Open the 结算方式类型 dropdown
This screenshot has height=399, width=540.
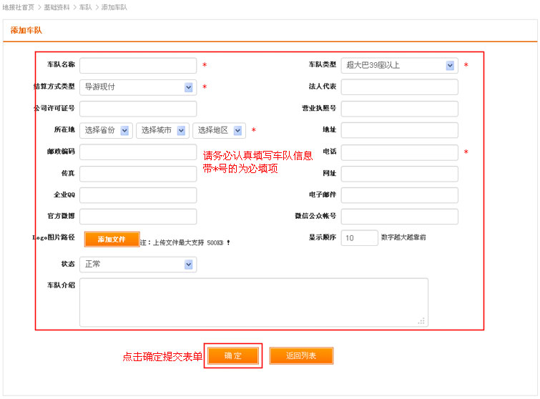click(x=138, y=87)
